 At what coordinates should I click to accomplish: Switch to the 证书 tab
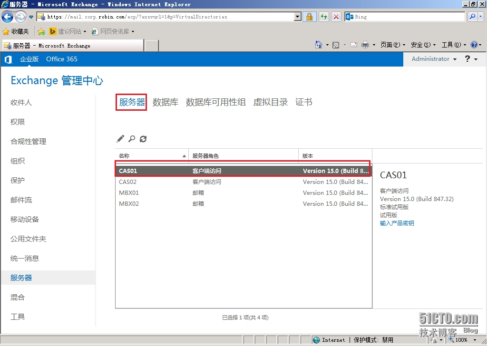[x=304, y=102]
